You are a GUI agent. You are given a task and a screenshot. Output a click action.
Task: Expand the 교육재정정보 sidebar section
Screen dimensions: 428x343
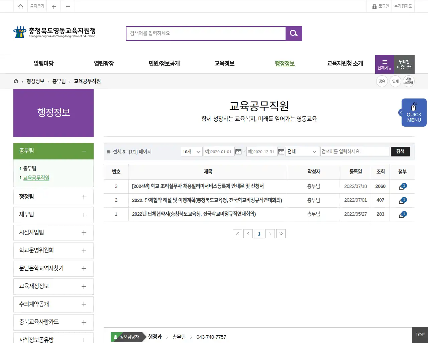(x=53, y=286)
